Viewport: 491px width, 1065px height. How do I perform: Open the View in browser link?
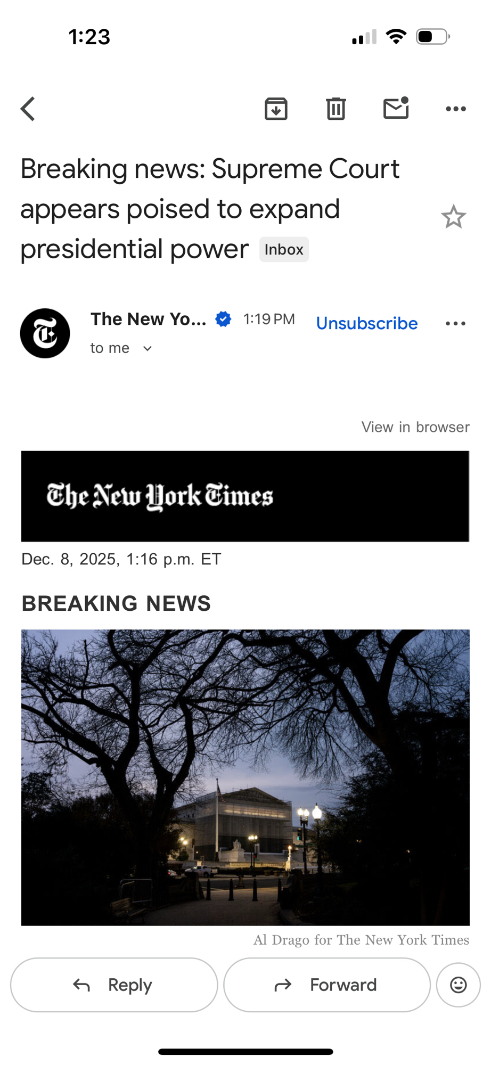pos(415,427)
